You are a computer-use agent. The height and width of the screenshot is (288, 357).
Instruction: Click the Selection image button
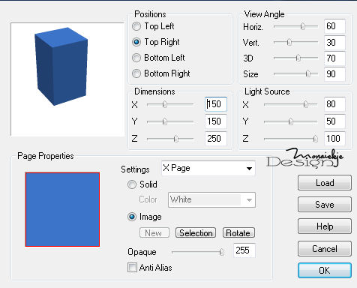pos(196,233)
